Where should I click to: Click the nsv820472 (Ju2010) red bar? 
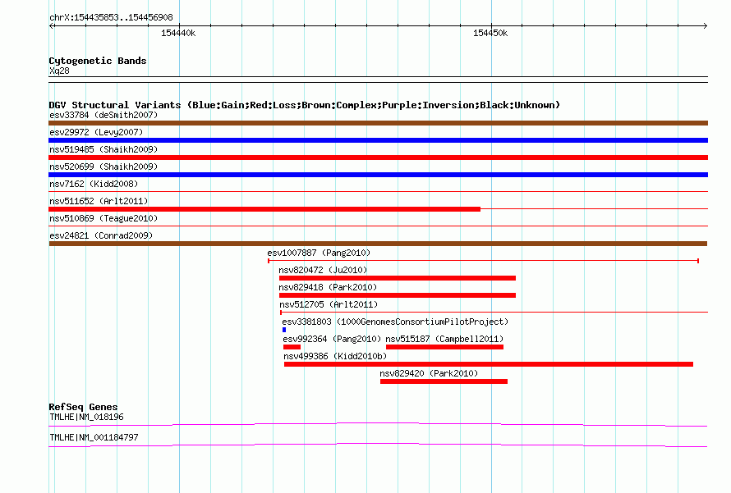(x=397, y=278)
